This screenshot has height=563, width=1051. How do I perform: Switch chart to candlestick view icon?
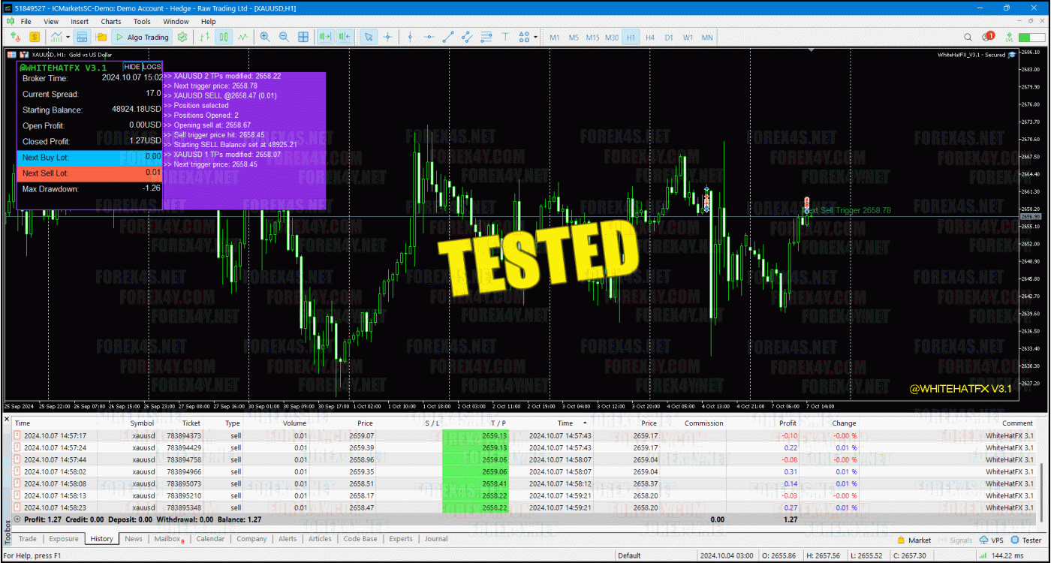[x=224, y=37]
